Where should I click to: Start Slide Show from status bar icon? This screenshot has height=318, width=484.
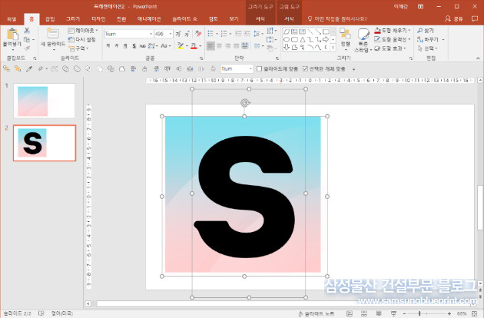coord(393,313)
